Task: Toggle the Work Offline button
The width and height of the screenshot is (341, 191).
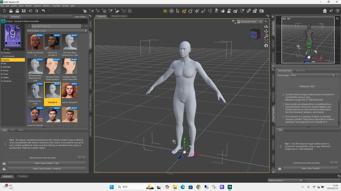Action: (x=80, y=17)
